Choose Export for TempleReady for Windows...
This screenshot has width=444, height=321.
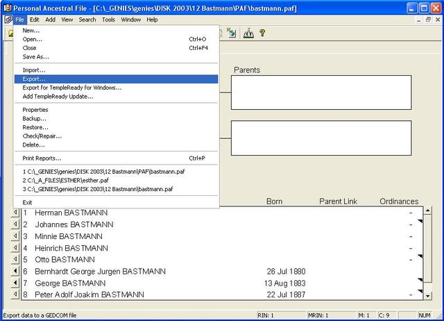116,88
